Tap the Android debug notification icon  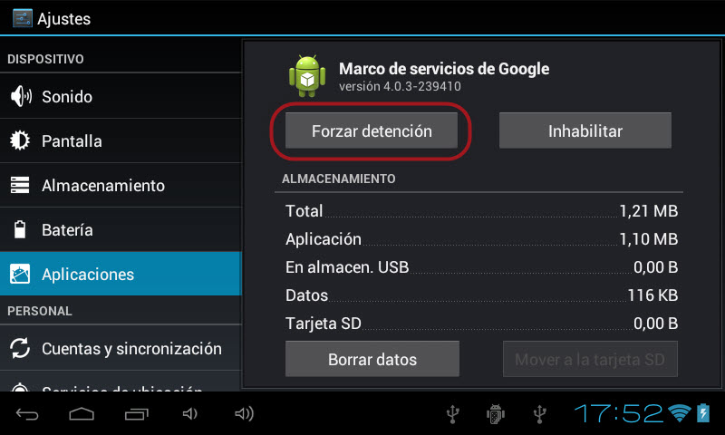pos(495,414)
